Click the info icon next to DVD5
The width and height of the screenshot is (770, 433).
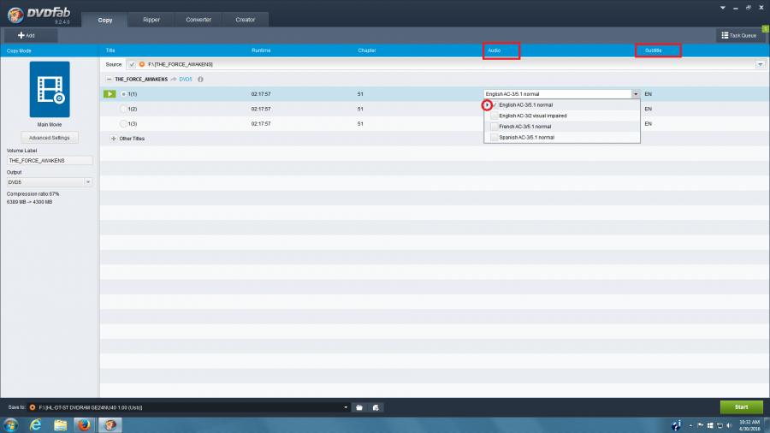click(x=200, y=79)
